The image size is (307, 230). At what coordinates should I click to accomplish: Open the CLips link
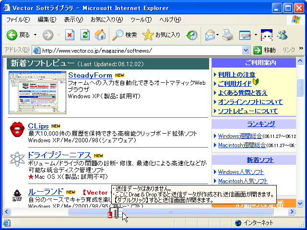tap(38, 126)
